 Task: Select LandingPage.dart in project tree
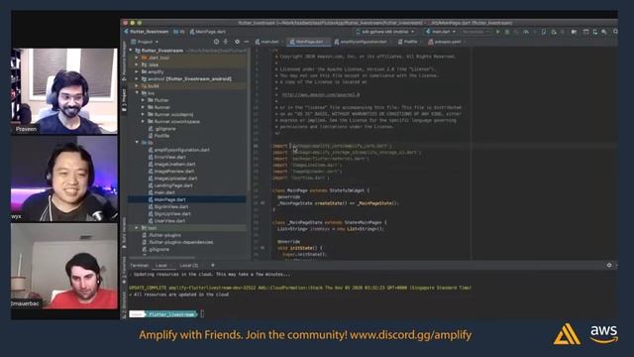(x=173, y=185)
